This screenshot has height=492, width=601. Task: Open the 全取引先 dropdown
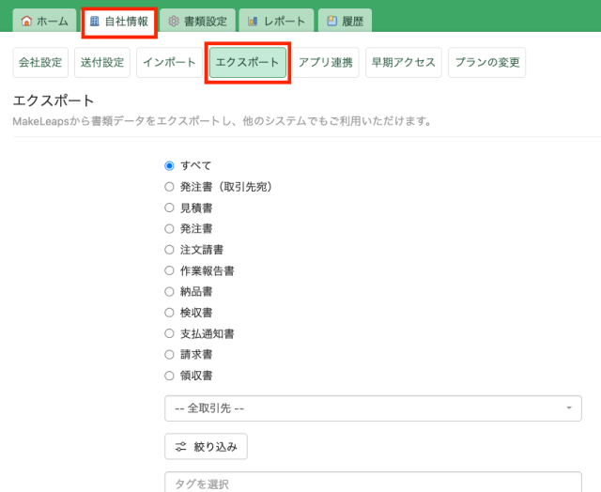coord(372,408)
